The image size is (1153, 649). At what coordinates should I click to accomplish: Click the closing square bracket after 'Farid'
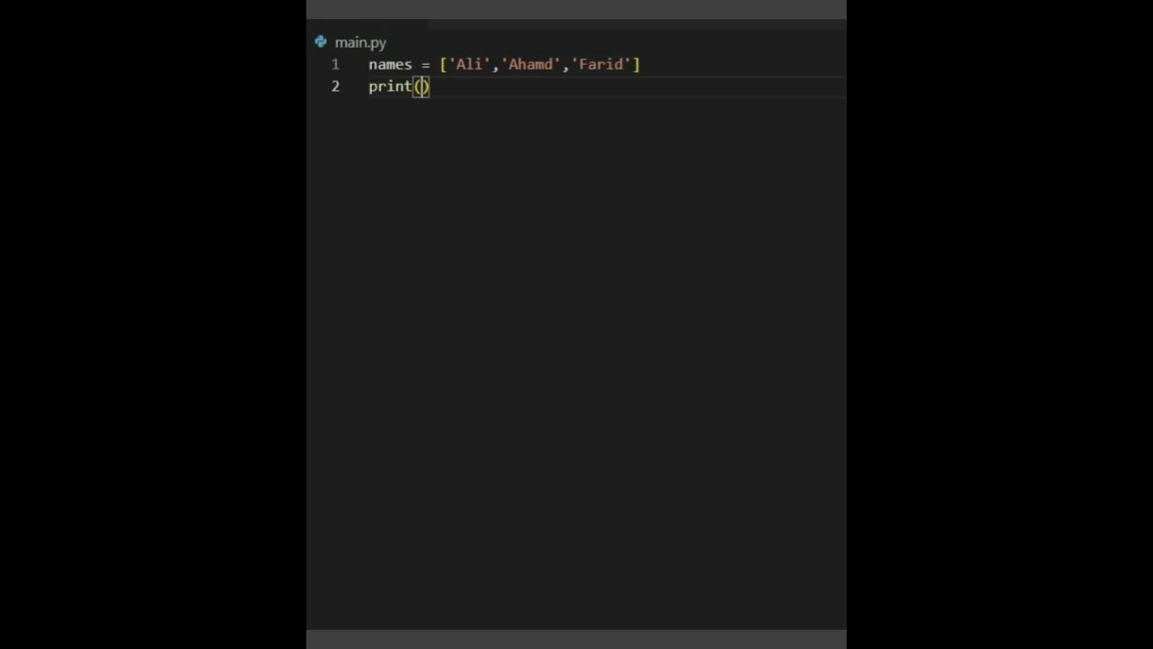pyautogui.click(x=636, y=64)
